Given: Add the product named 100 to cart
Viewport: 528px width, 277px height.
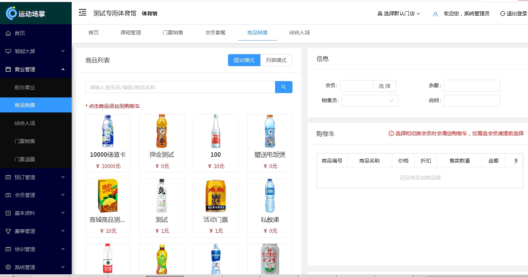Looking at the screenshot, I should (x=216, y=143).
